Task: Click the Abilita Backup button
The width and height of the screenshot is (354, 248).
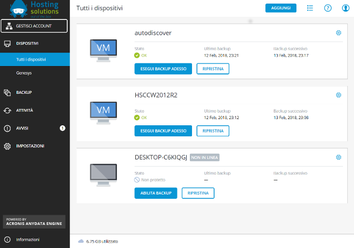Action: [x=156, y=193]
